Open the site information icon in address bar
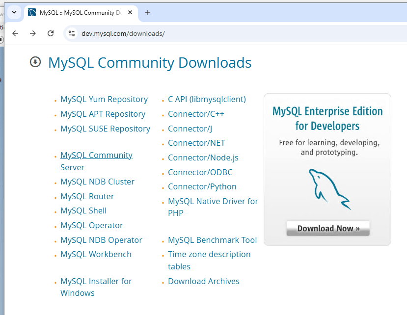The width and height of the screenshot is (407, 315). (72, 33)
